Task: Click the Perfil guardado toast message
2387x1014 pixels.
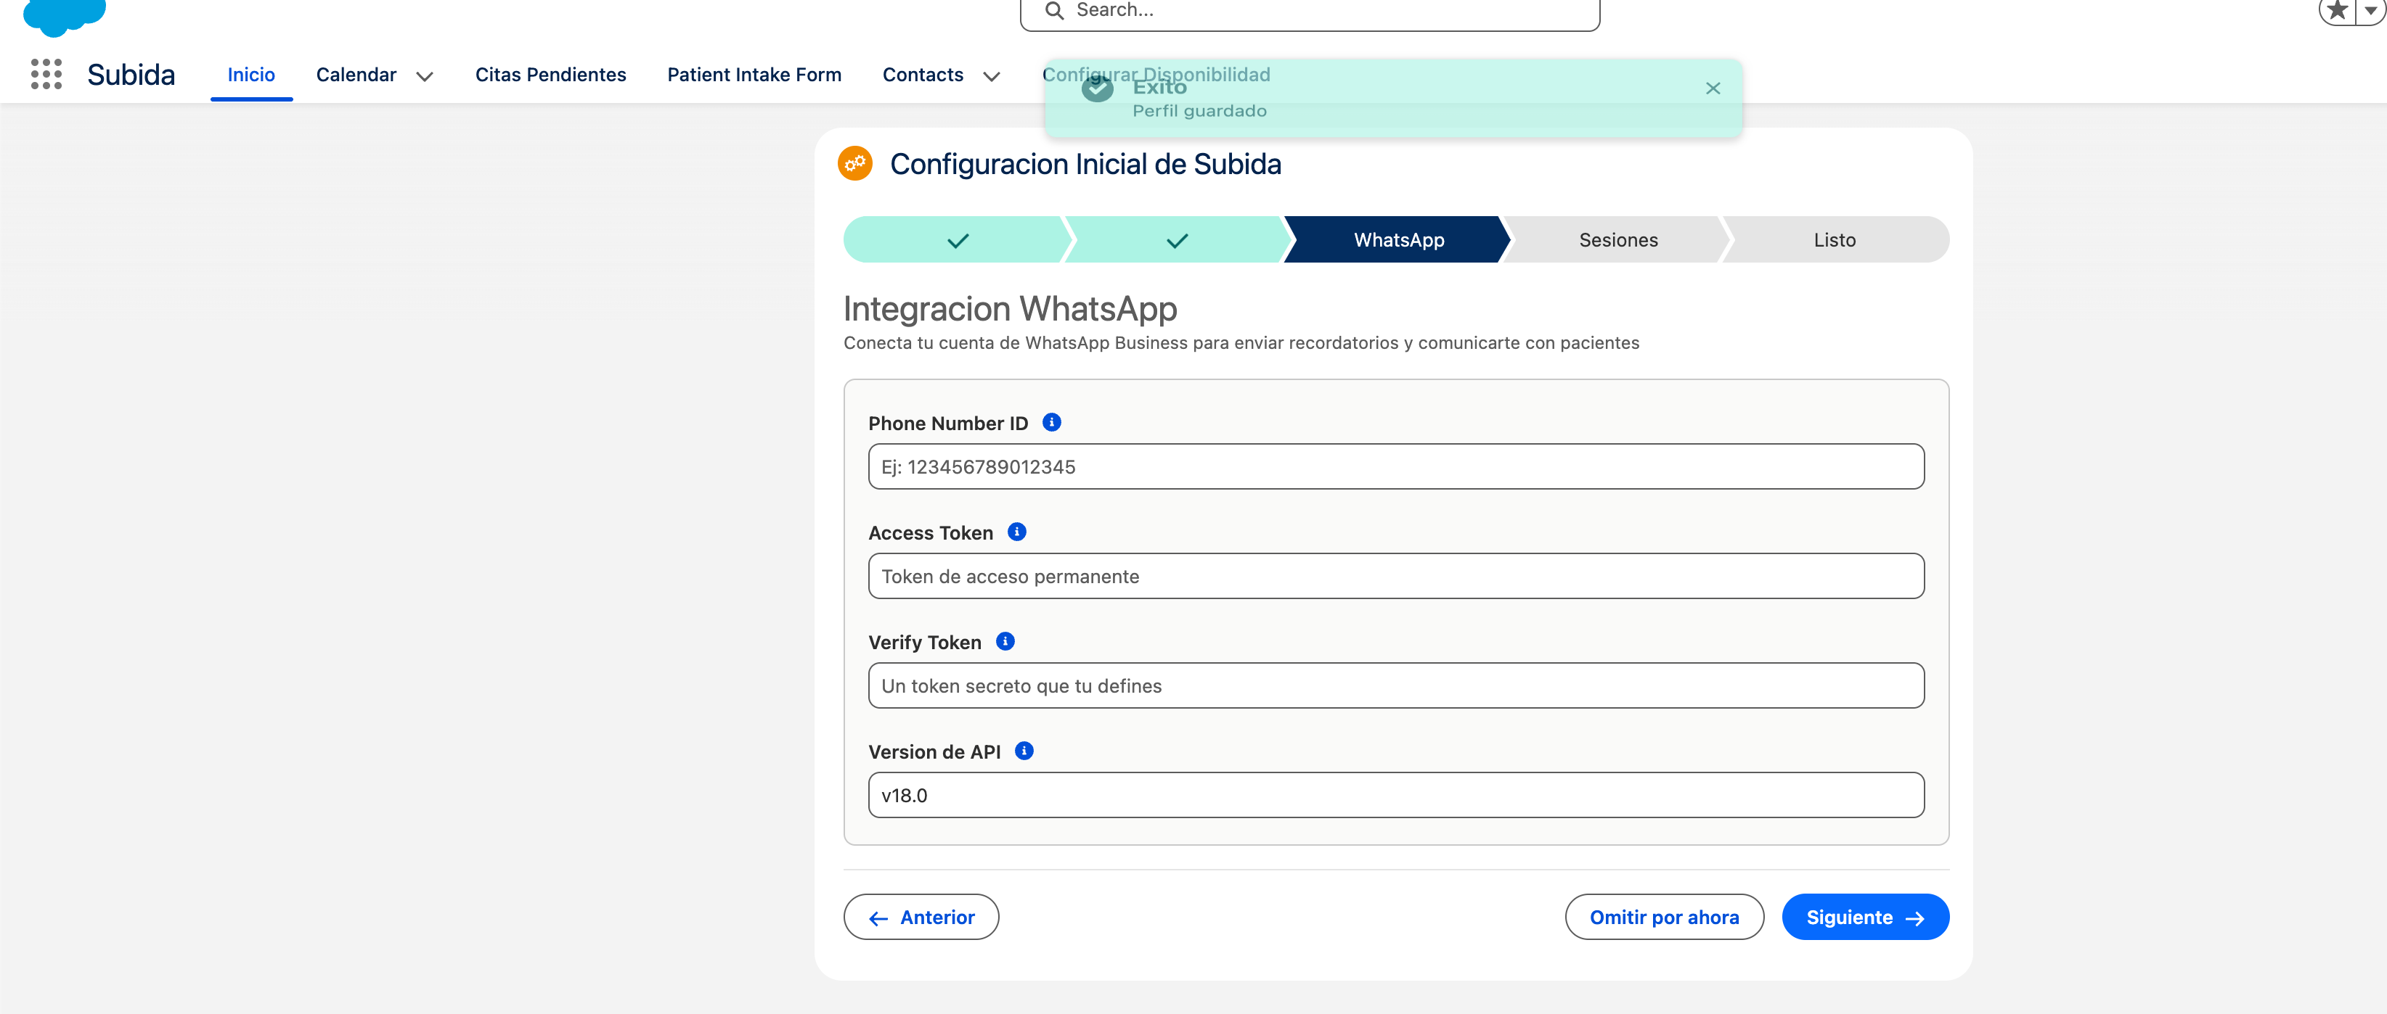Action: click(x=1199, y=110)
